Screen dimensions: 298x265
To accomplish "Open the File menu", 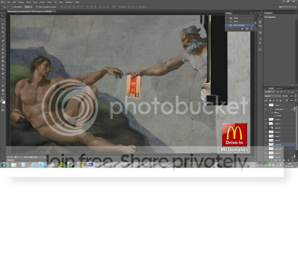I will [x=8, y=2].
